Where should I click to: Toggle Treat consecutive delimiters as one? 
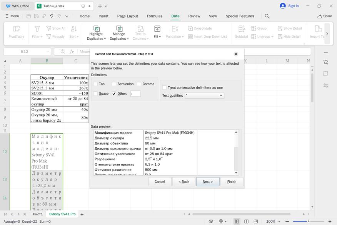click(x=164, y=87)
